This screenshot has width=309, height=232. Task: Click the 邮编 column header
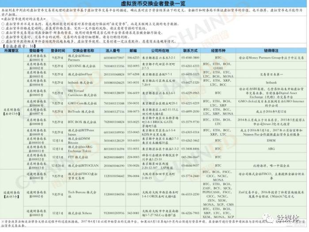[133, 51]
